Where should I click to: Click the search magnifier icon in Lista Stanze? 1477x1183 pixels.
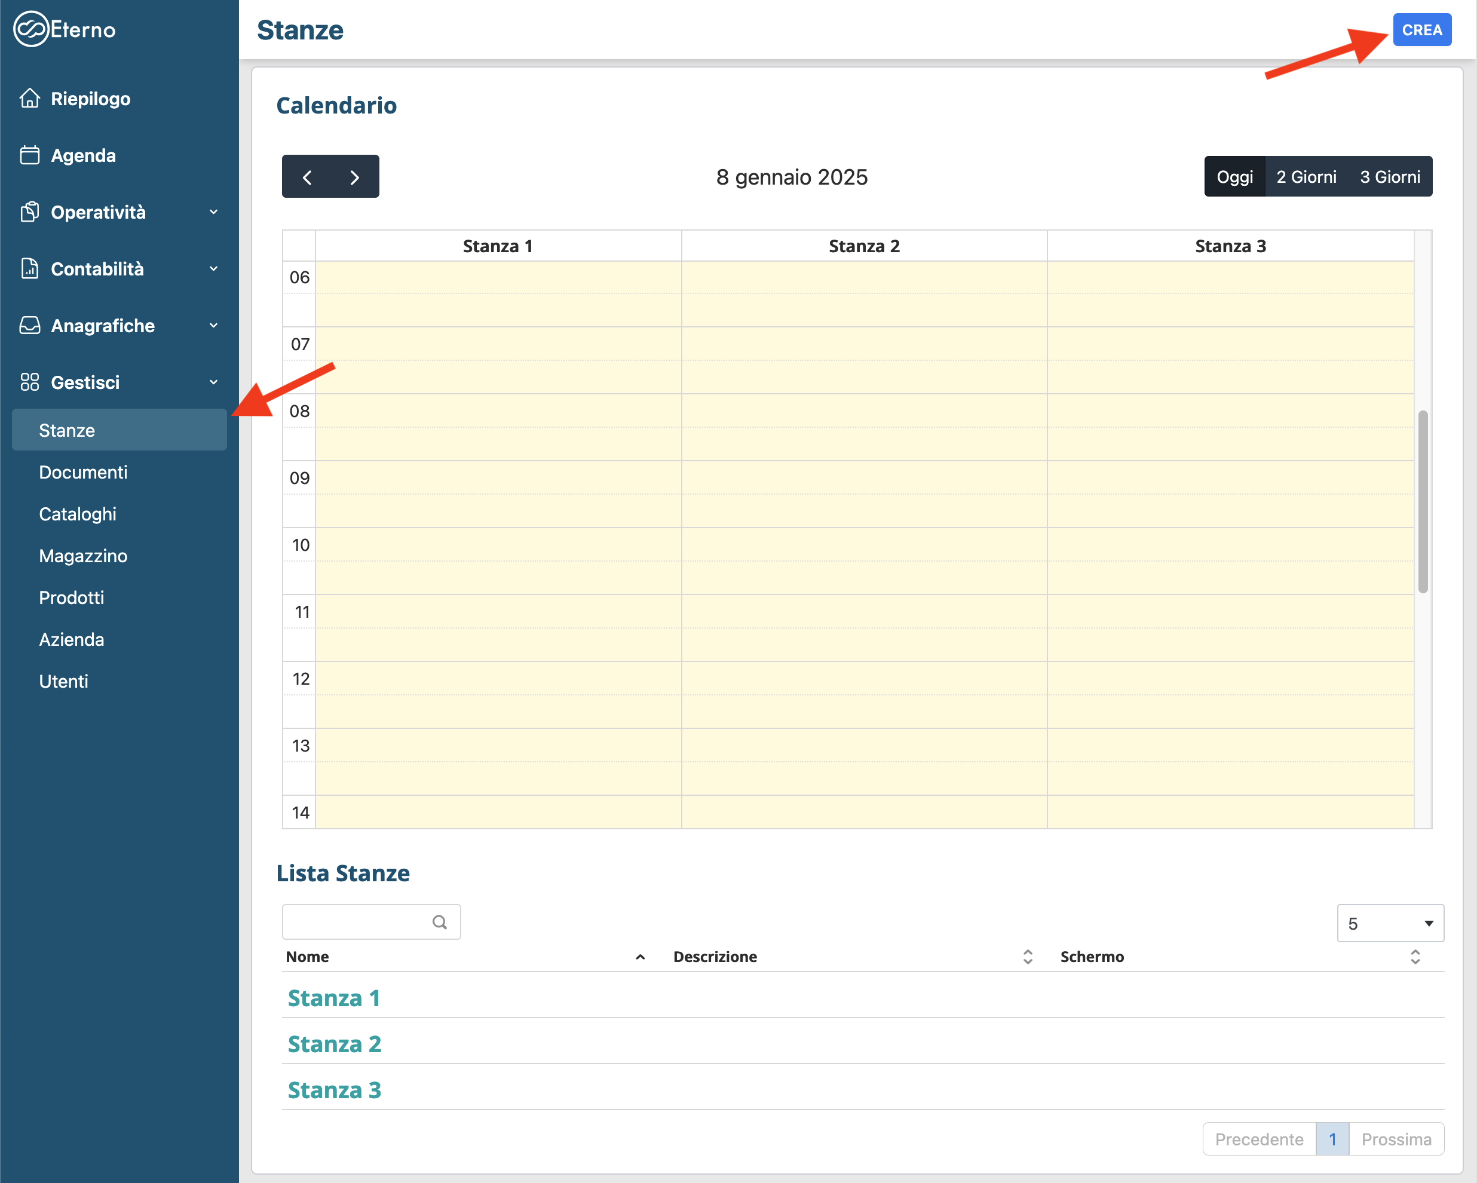[439, 922]
